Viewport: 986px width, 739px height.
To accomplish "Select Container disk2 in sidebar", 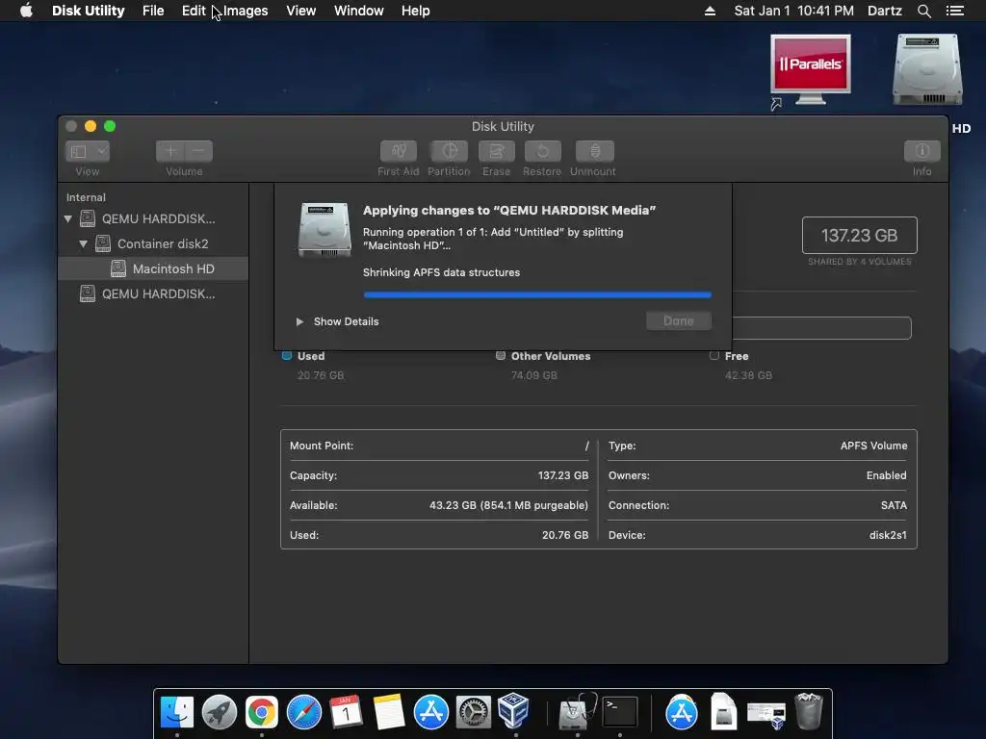I will click(153, 243).
